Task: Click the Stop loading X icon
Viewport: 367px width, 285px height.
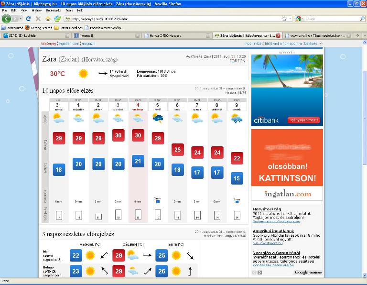Action: click(38, 19)
